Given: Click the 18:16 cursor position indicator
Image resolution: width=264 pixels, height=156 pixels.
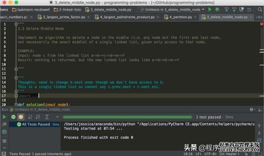Looking at the screenshot, I should 188,154.
